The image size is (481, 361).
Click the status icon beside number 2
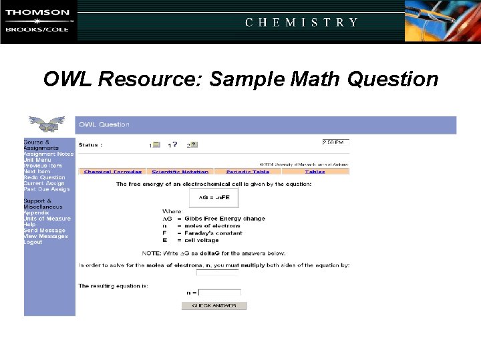[194, 144]
